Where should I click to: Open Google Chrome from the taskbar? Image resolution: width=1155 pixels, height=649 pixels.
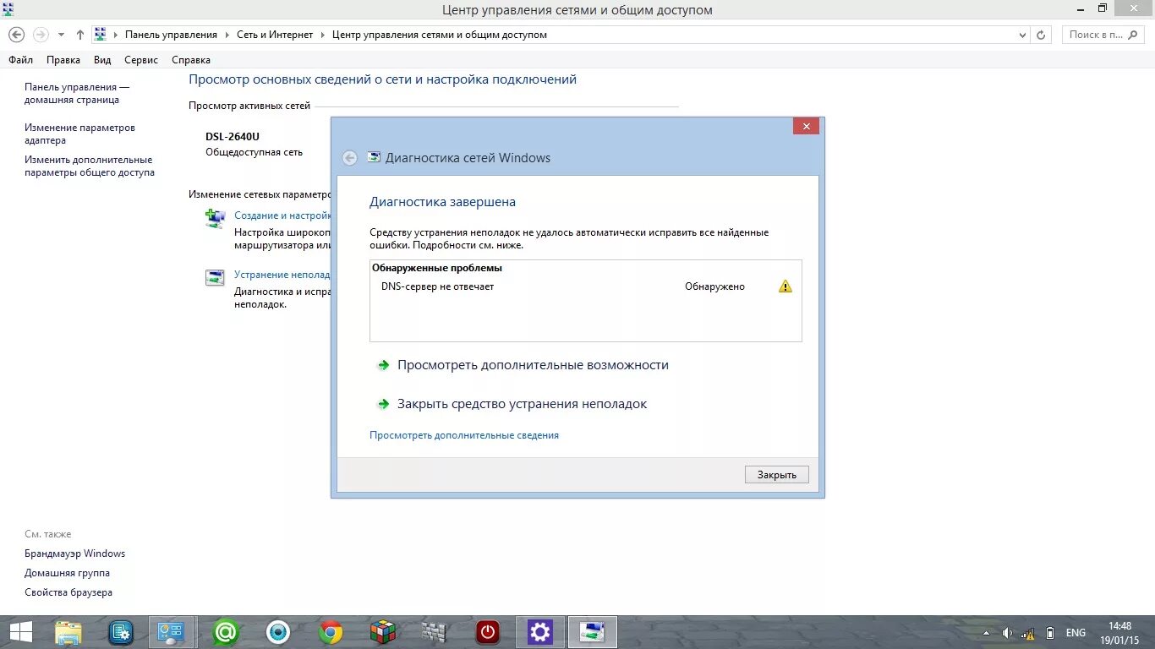331,632
